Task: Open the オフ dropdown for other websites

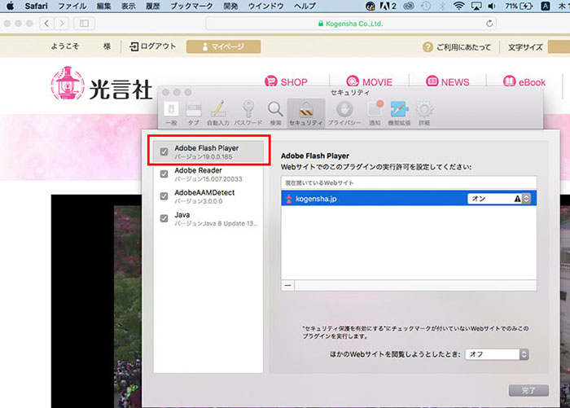Action: pyautogui.click(x=497, y=354)
